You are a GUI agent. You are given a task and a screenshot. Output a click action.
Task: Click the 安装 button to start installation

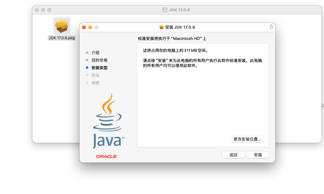click(x=258, y=155)
